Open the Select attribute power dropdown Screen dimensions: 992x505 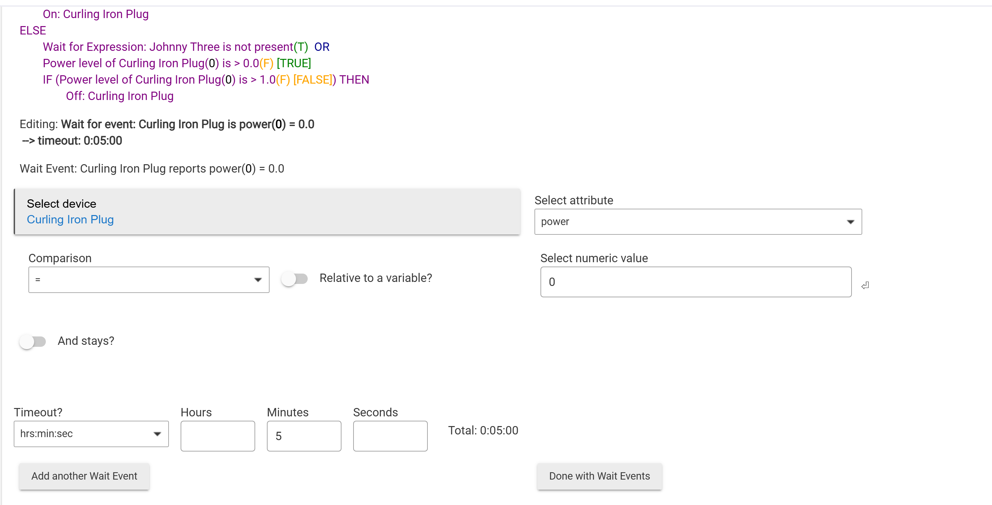pos(697,221)
